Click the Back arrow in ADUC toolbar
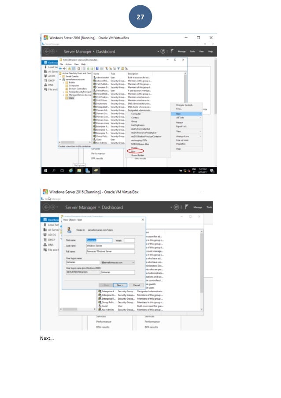This screenshot has width=281, height=398. click(x=61, y=68)
